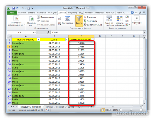Click the Сортировка sort dialog icon
The width and height of the screenshot is (153, 119).
click(x=67, y=18)
